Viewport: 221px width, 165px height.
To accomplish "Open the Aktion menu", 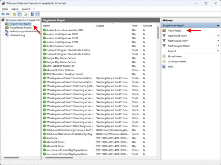I will tap(15, 9).
